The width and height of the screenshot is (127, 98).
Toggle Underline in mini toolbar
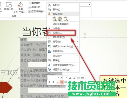tap(58, 82)
